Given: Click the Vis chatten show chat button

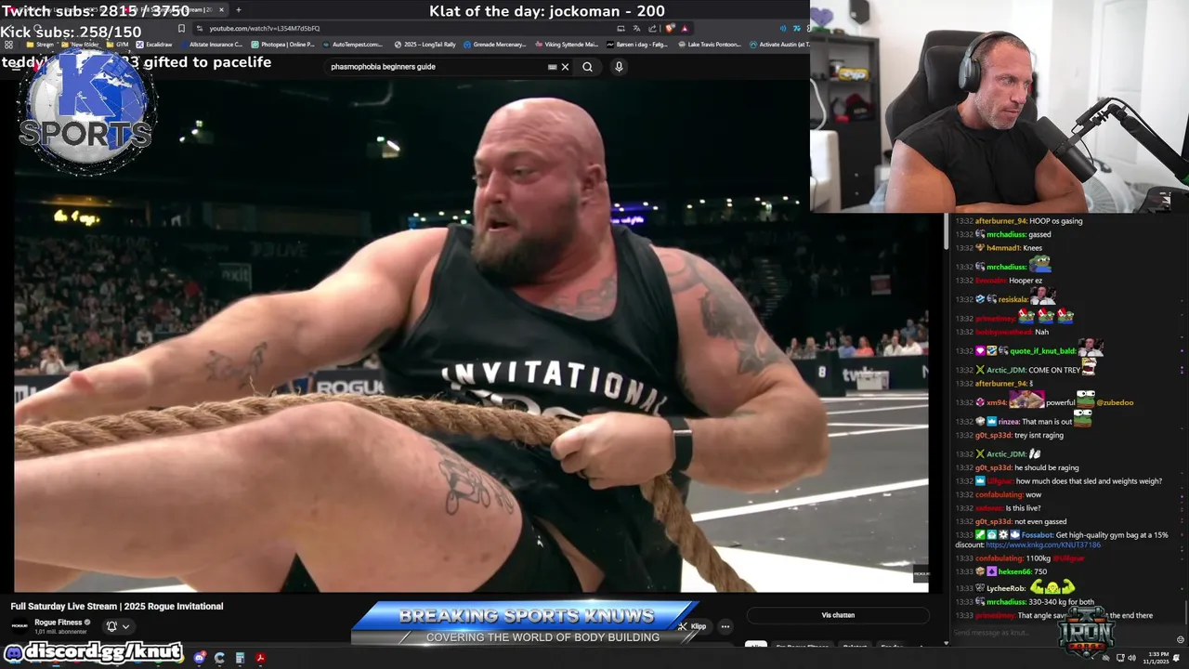Looking at the screenshot, I should click(x=838, y=615).
